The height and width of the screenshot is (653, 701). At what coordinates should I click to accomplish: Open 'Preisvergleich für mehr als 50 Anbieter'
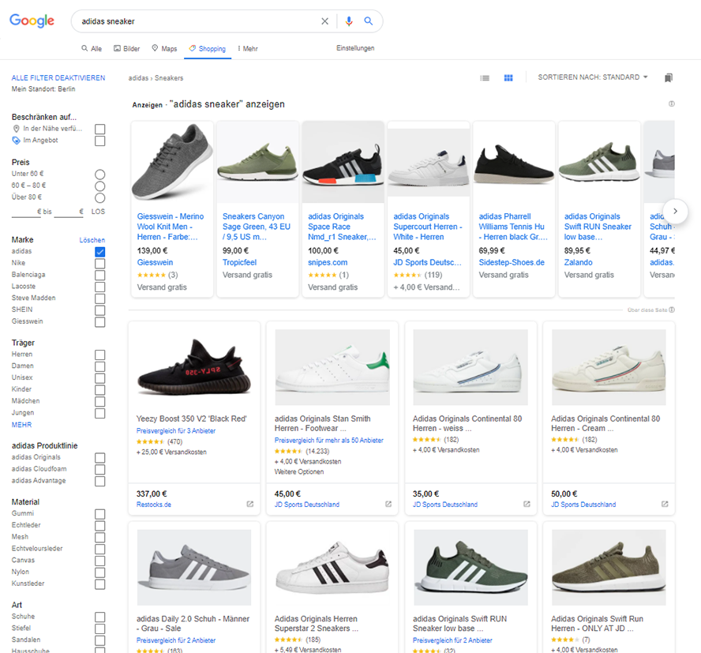(328, 440)
